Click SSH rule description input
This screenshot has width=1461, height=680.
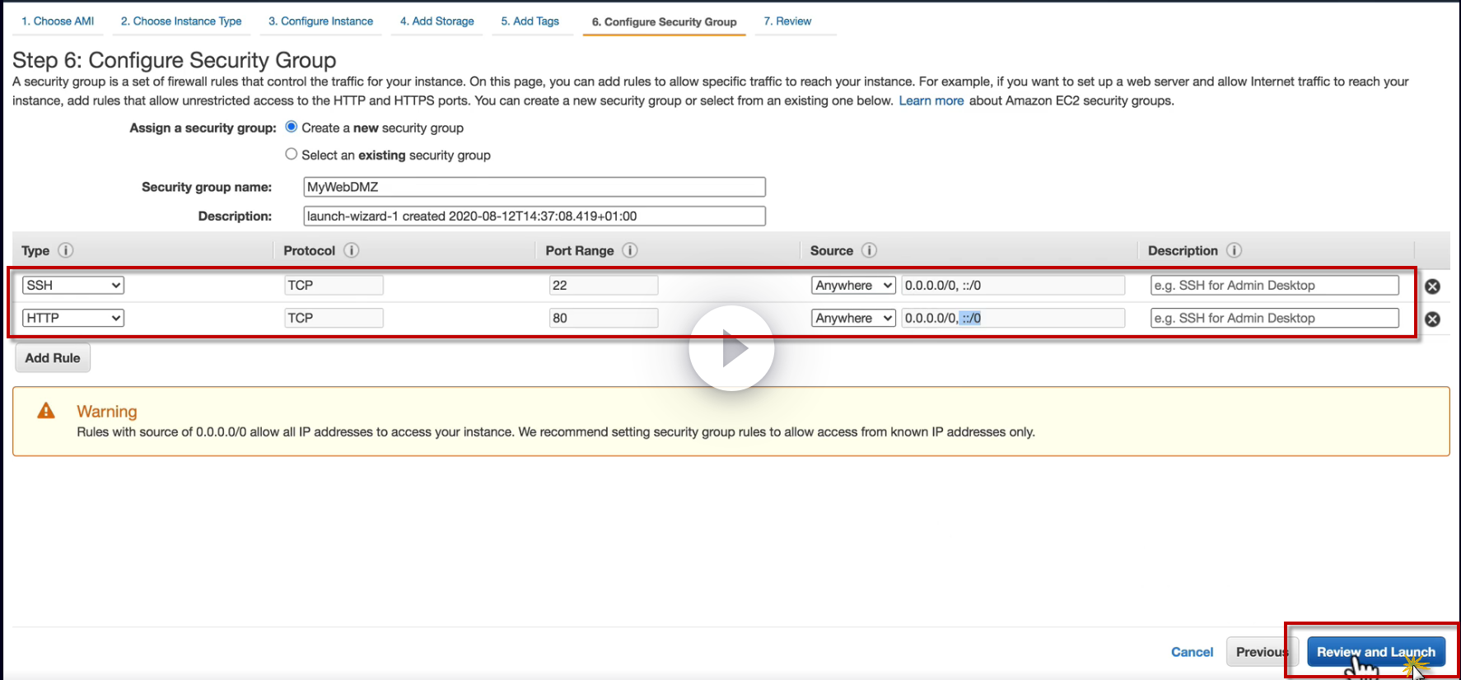coord(1275,285)
